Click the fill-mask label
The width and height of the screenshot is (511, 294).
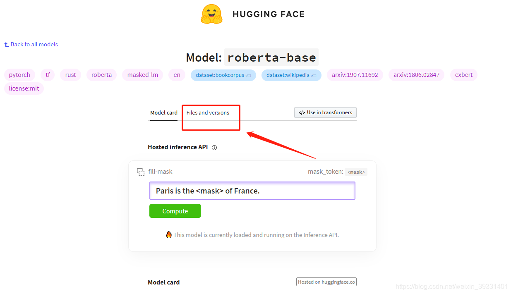[x=161, y=172]
